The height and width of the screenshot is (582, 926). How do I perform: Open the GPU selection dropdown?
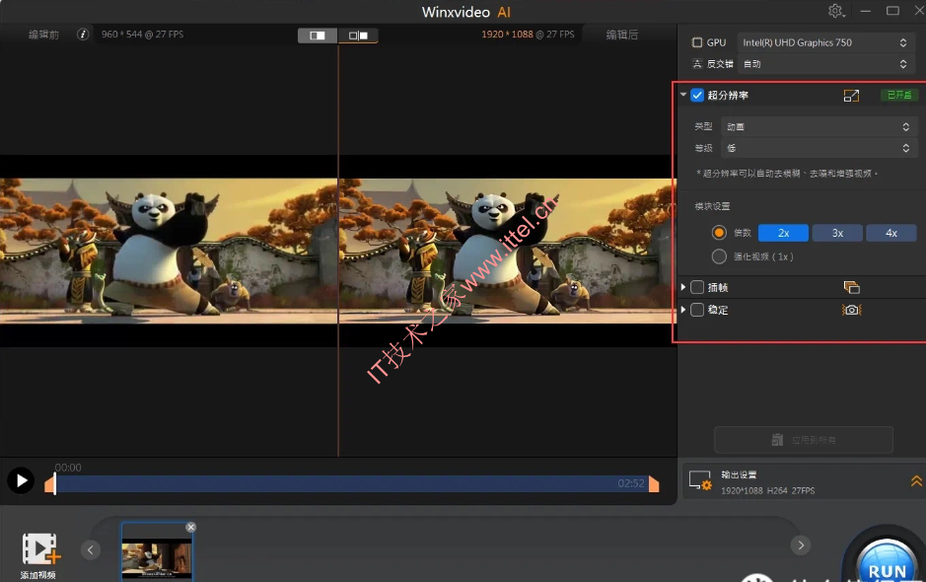(x=824, y=42)
